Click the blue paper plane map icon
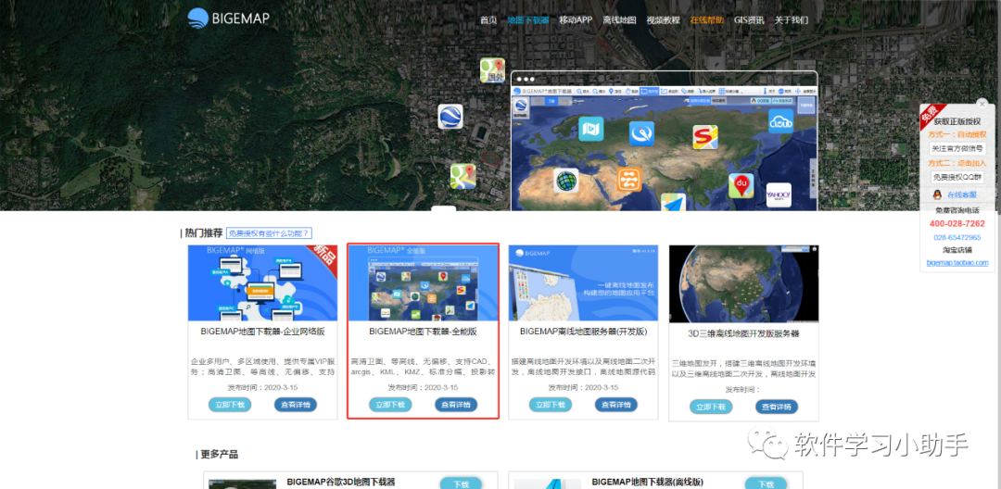The width and height of the screenshot is (1001, 489). click(x=674, y=202)
